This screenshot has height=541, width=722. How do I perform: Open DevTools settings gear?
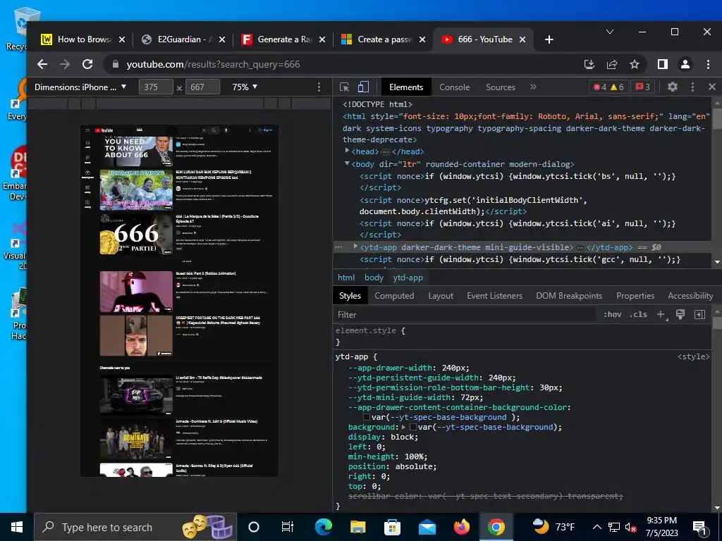coord(672,87)
